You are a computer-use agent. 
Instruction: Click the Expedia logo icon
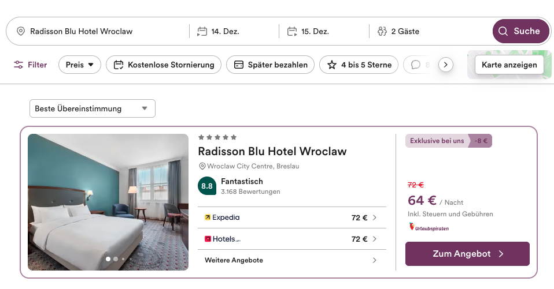[208, 217]
